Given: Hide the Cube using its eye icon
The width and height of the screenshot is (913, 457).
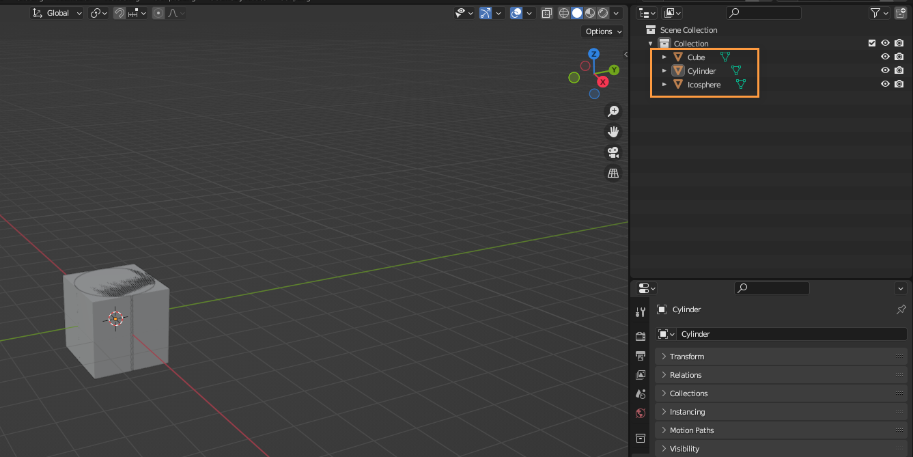Looking at the screenshot, I should pos(886,57).
